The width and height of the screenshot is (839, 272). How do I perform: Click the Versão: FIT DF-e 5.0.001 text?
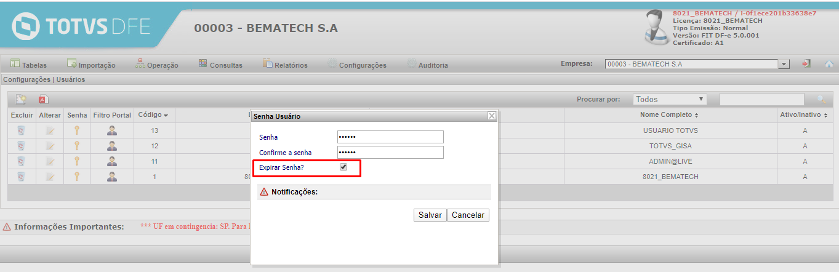(716, 36)
